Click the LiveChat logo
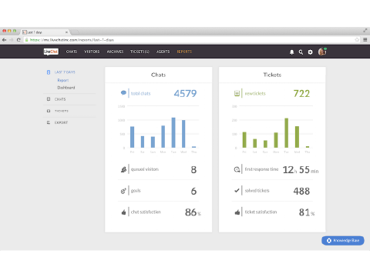 (51, 52)
